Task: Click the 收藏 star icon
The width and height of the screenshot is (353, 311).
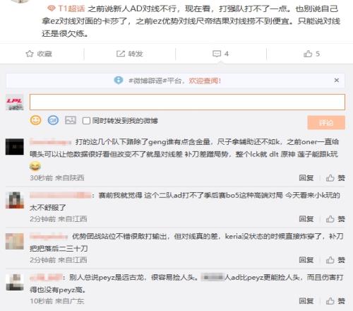Action: pyautogui.click(x=30, y=54)
